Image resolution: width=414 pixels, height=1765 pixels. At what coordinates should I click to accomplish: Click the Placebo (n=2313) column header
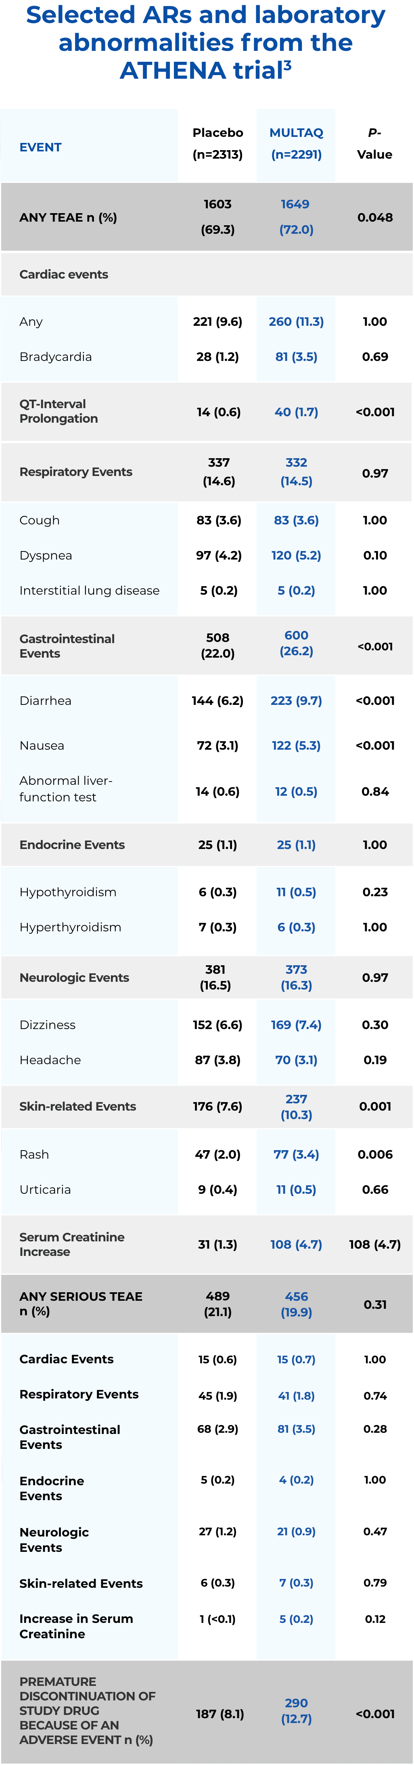click(217, 143)
